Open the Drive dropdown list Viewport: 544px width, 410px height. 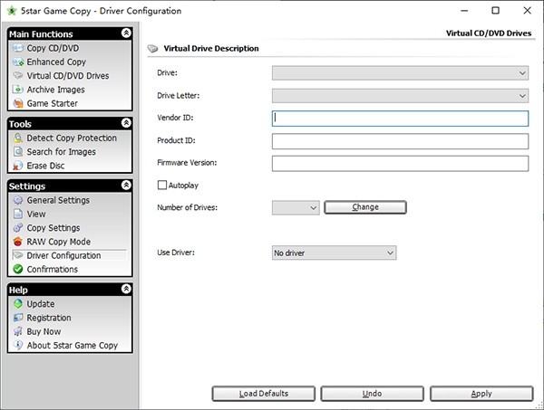[400, 72]
